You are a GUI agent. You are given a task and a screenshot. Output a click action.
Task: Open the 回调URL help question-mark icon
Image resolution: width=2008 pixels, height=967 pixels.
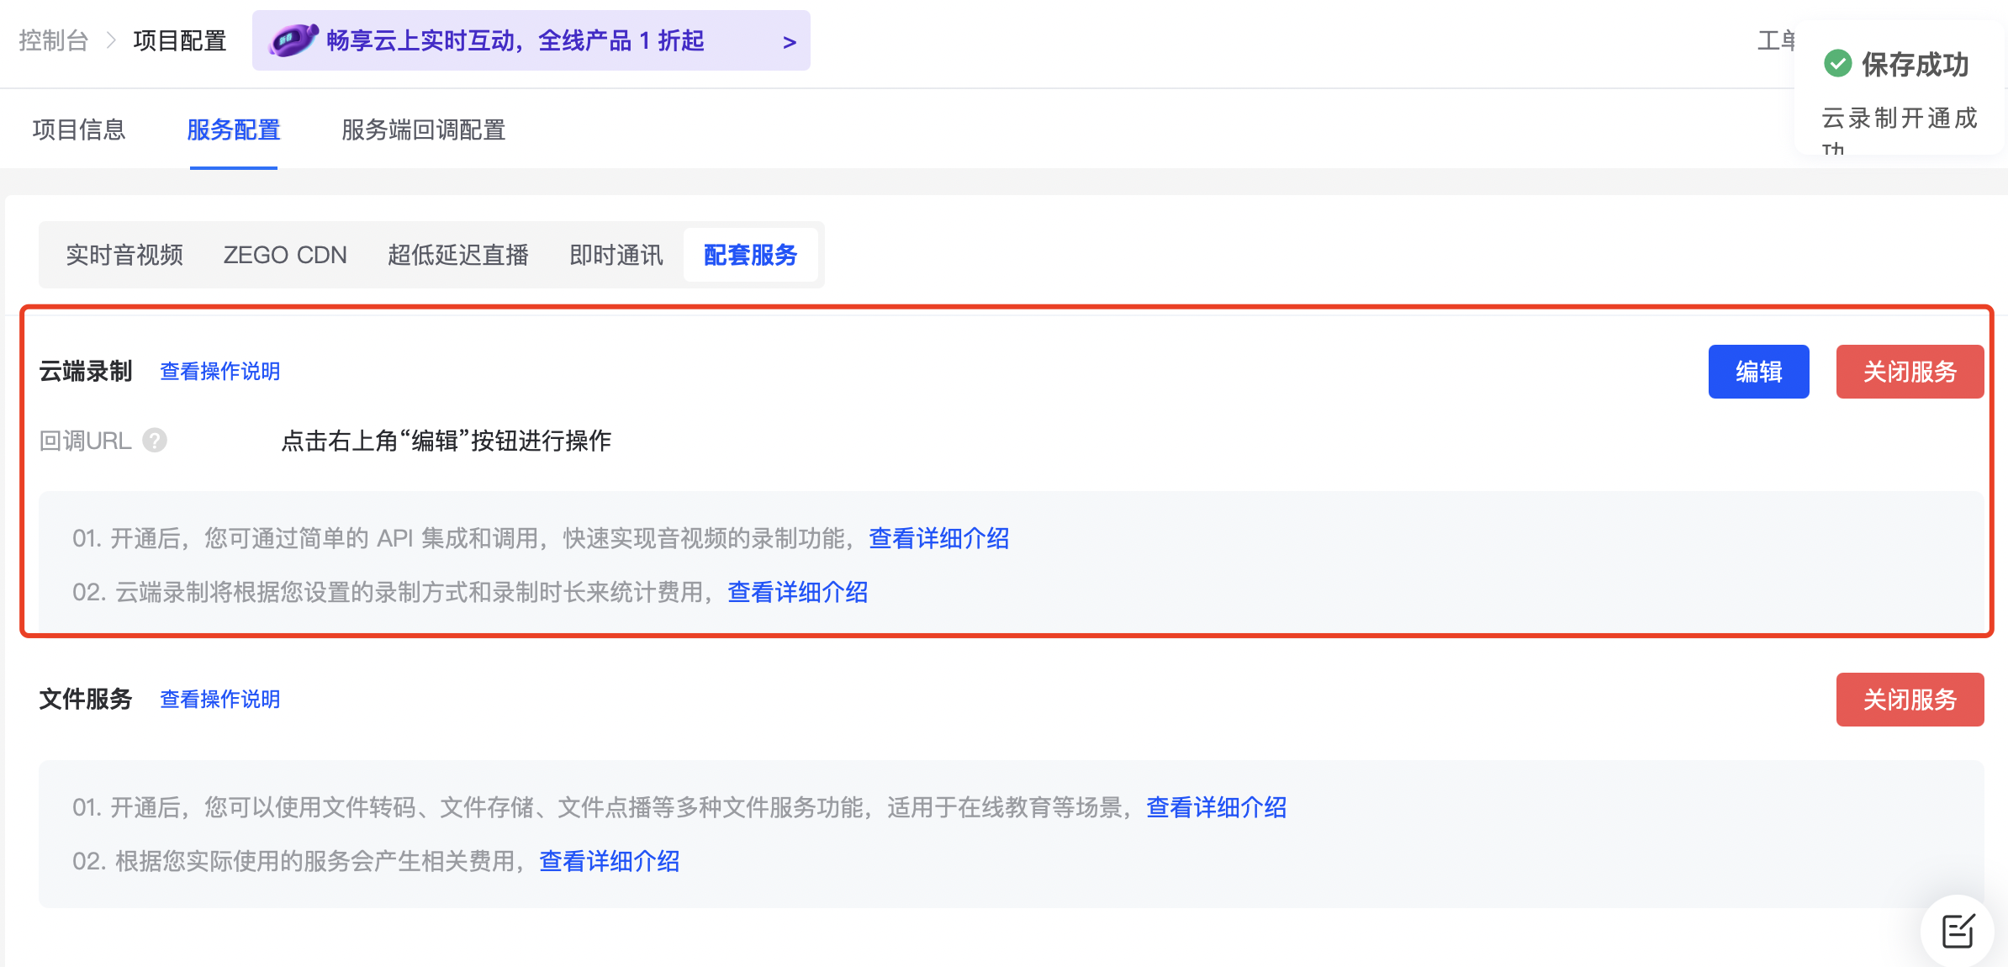155,440
